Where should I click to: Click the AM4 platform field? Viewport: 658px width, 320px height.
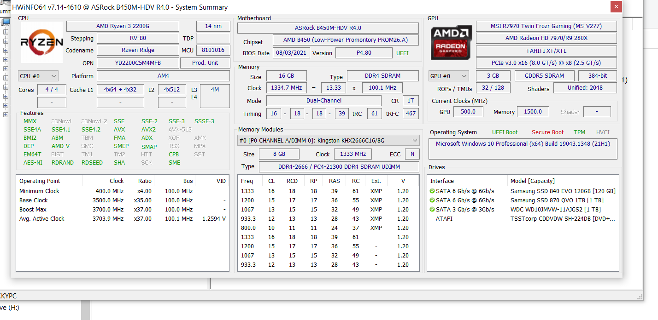point(163,76)
